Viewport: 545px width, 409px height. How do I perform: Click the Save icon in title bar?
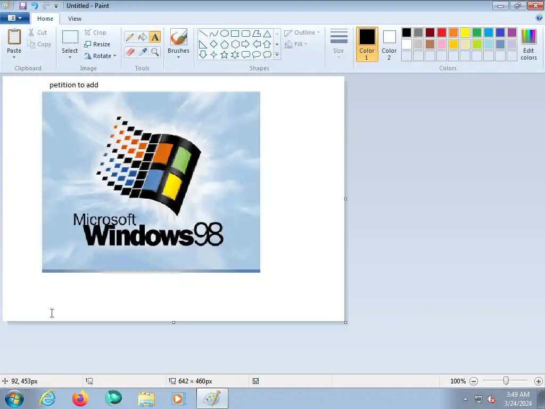[x=22, y=5]
